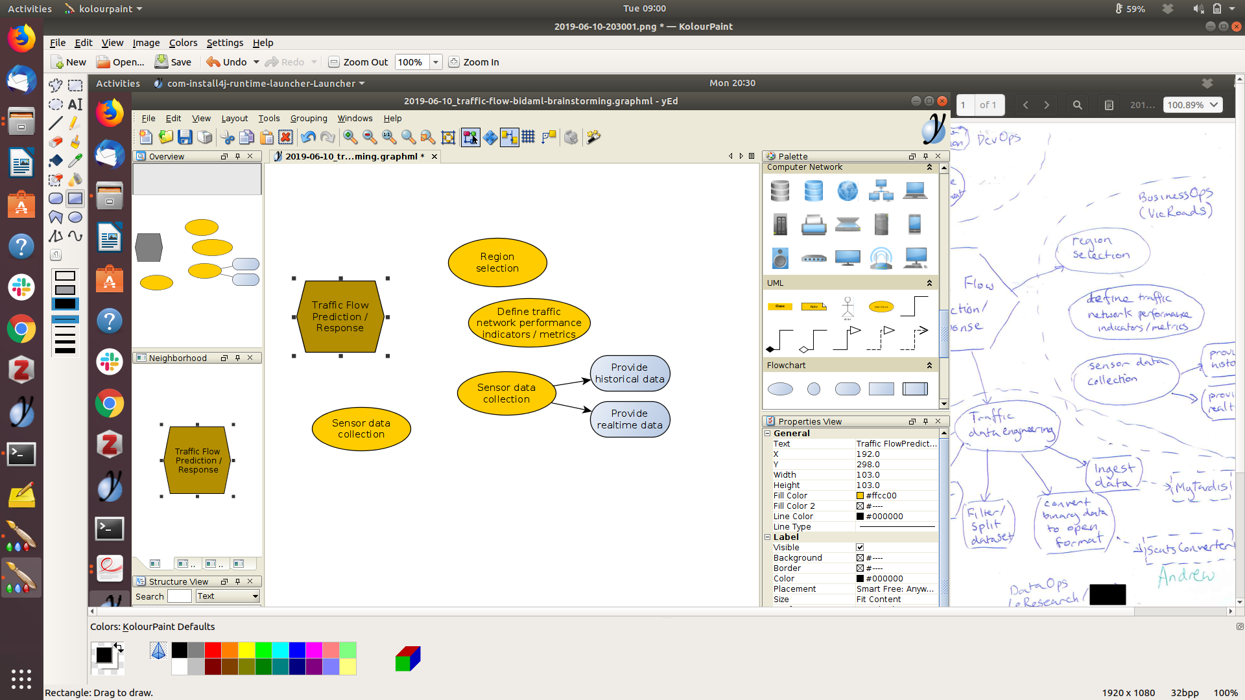The width and height of the screenshot is (1245, 700).
Task: Select the Curve tool
Action: 75,236
